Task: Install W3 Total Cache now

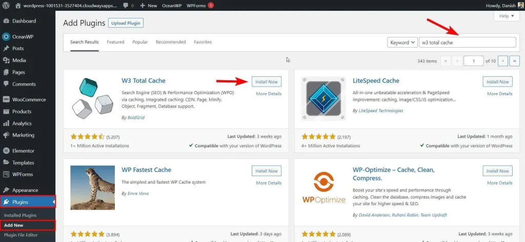Action: coord(267,82)
